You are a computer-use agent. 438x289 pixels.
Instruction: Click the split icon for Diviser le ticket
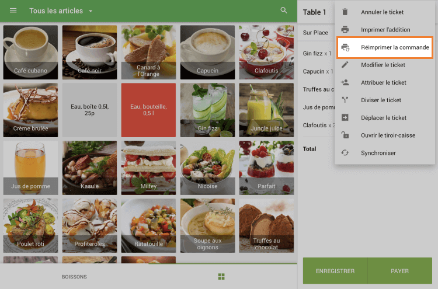345,100
